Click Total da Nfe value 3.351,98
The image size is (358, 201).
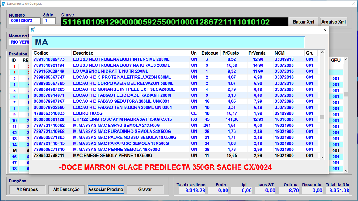[x=337, y=191]
